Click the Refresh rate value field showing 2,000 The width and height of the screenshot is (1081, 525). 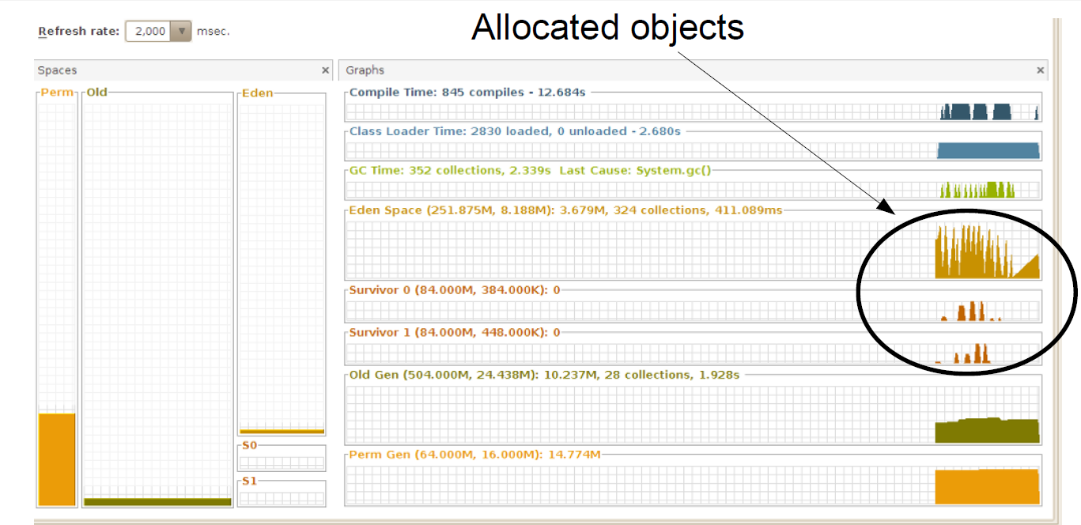pyautogui.click(x=149, y=32)
